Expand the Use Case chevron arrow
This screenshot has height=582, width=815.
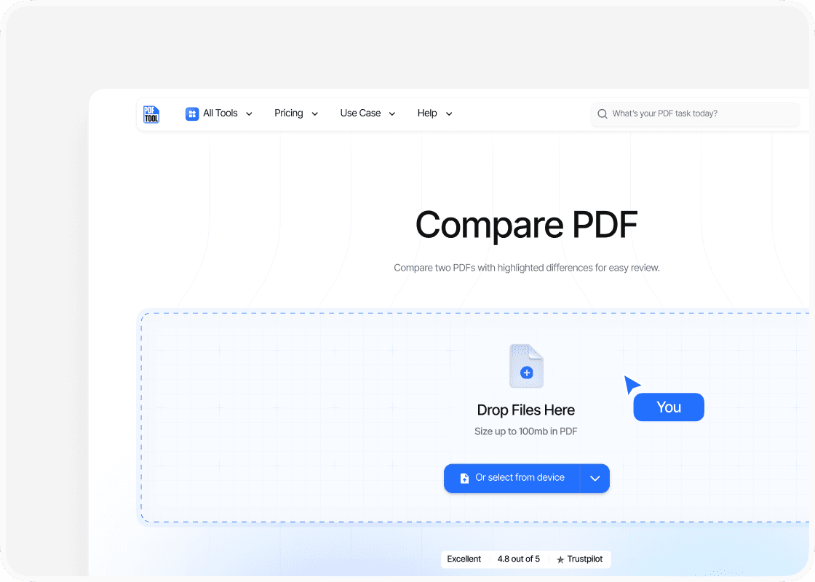(392, 114)
